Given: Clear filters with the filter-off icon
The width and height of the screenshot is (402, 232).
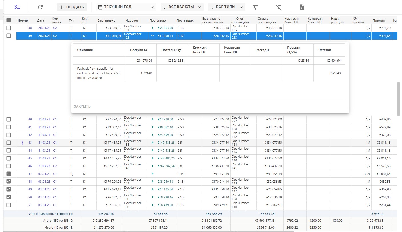Looking at the screenshot, I should pyautogui.click(x=279, y=7).
